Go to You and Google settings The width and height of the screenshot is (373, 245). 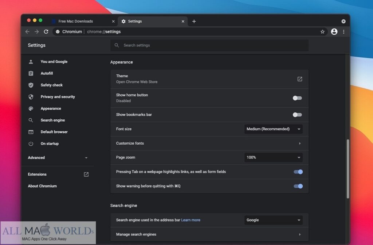tap(54, 62)
